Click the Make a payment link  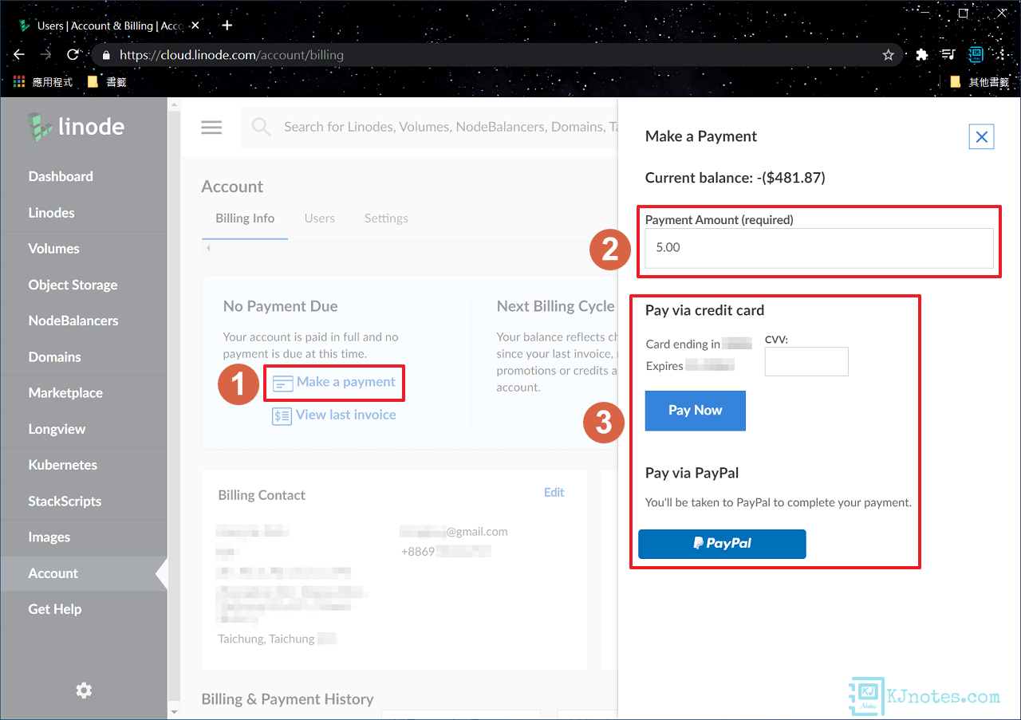[346, 383]
